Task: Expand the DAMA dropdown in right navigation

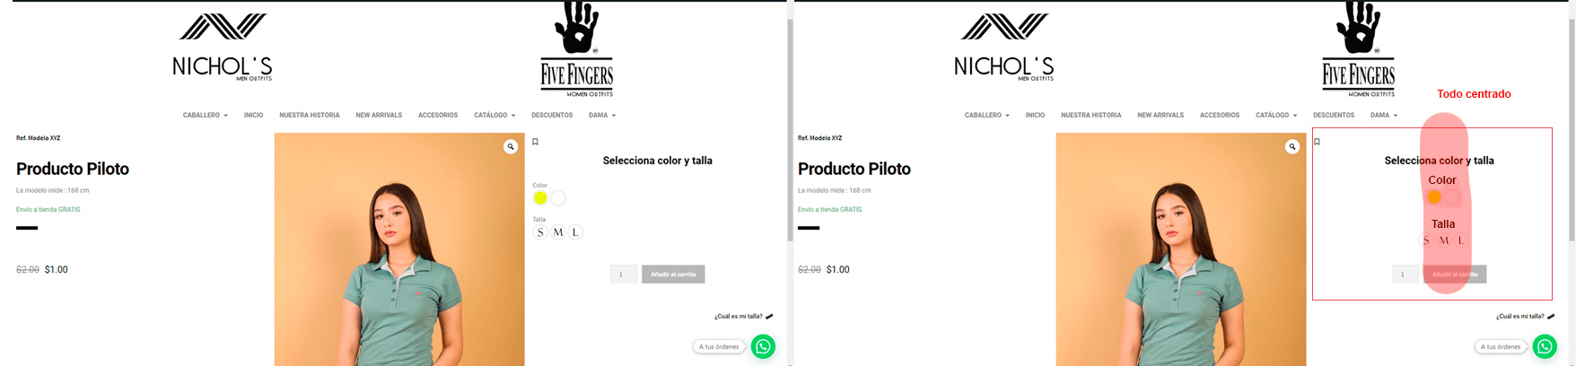Action: [x=1384, y=115]
